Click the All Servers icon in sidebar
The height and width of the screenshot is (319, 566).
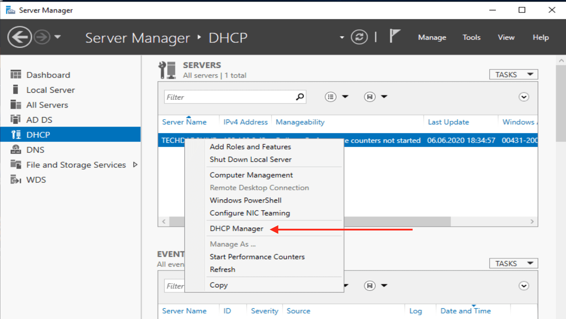point(16,104)
